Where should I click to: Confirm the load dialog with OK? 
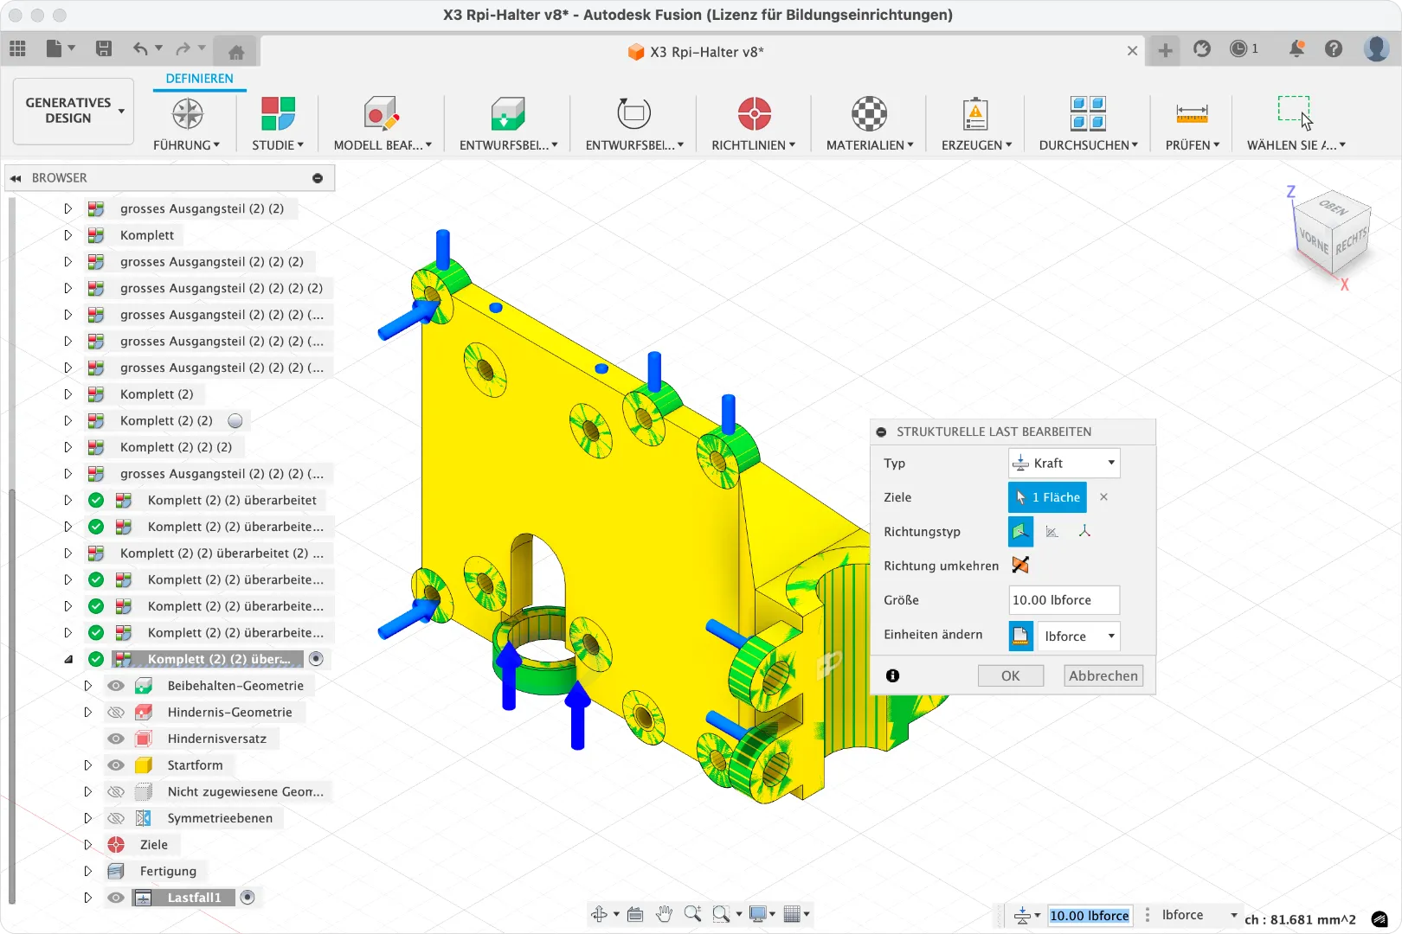tap(1011, 675)
